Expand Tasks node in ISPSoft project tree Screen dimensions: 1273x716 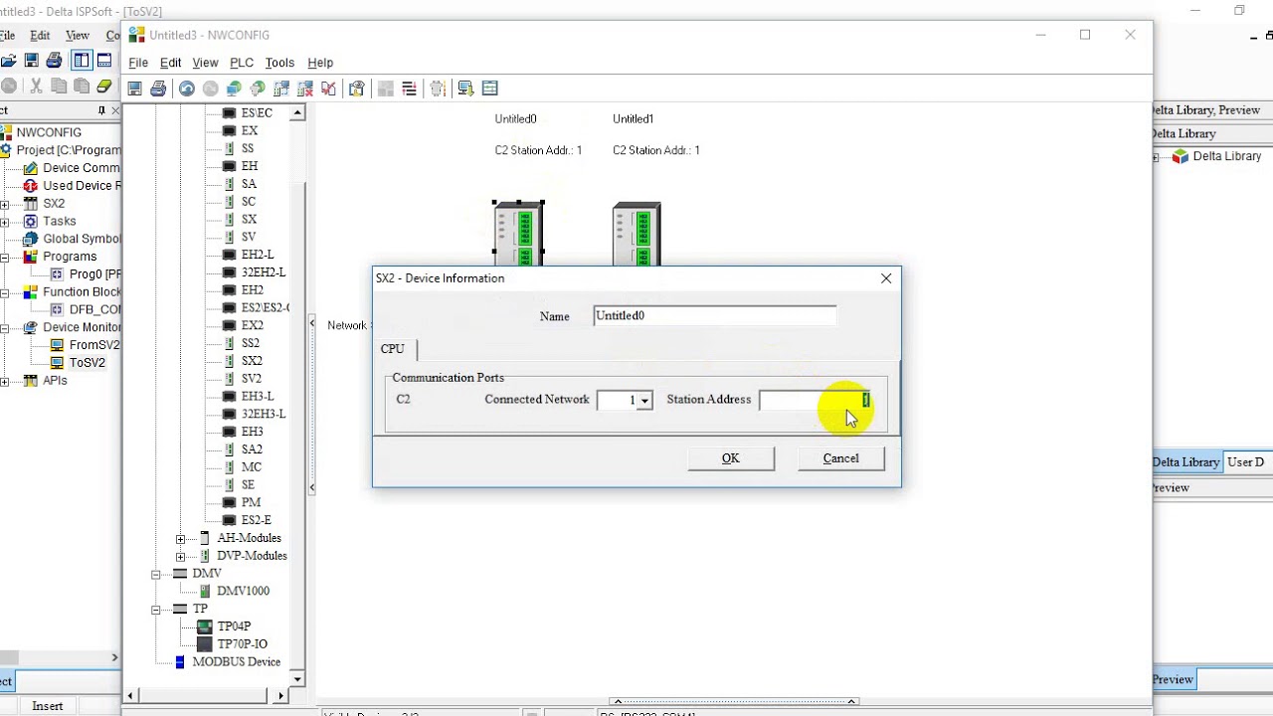click(5, 222)
